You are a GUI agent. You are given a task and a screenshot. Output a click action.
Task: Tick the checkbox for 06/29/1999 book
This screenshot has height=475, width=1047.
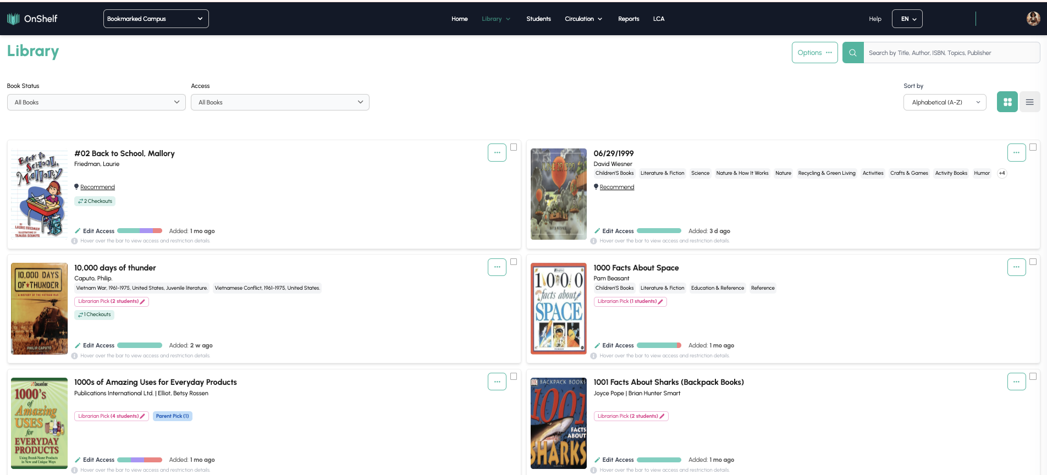pos(1033,147)
